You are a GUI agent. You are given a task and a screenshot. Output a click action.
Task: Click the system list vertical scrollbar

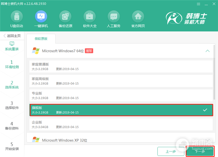(x=214, y=72)
